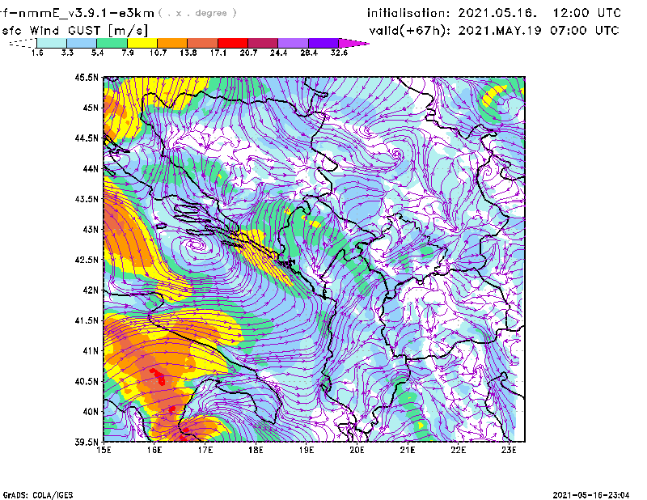The width and height of the screenshot is (647, 500).
Task: Click longitude label 23E
Action: tap(509, 450)
